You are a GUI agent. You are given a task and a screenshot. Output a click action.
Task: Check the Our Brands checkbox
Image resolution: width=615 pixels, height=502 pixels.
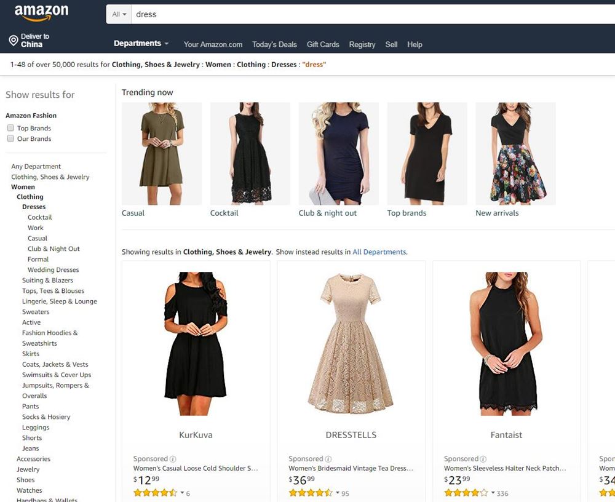pos(10,138)
